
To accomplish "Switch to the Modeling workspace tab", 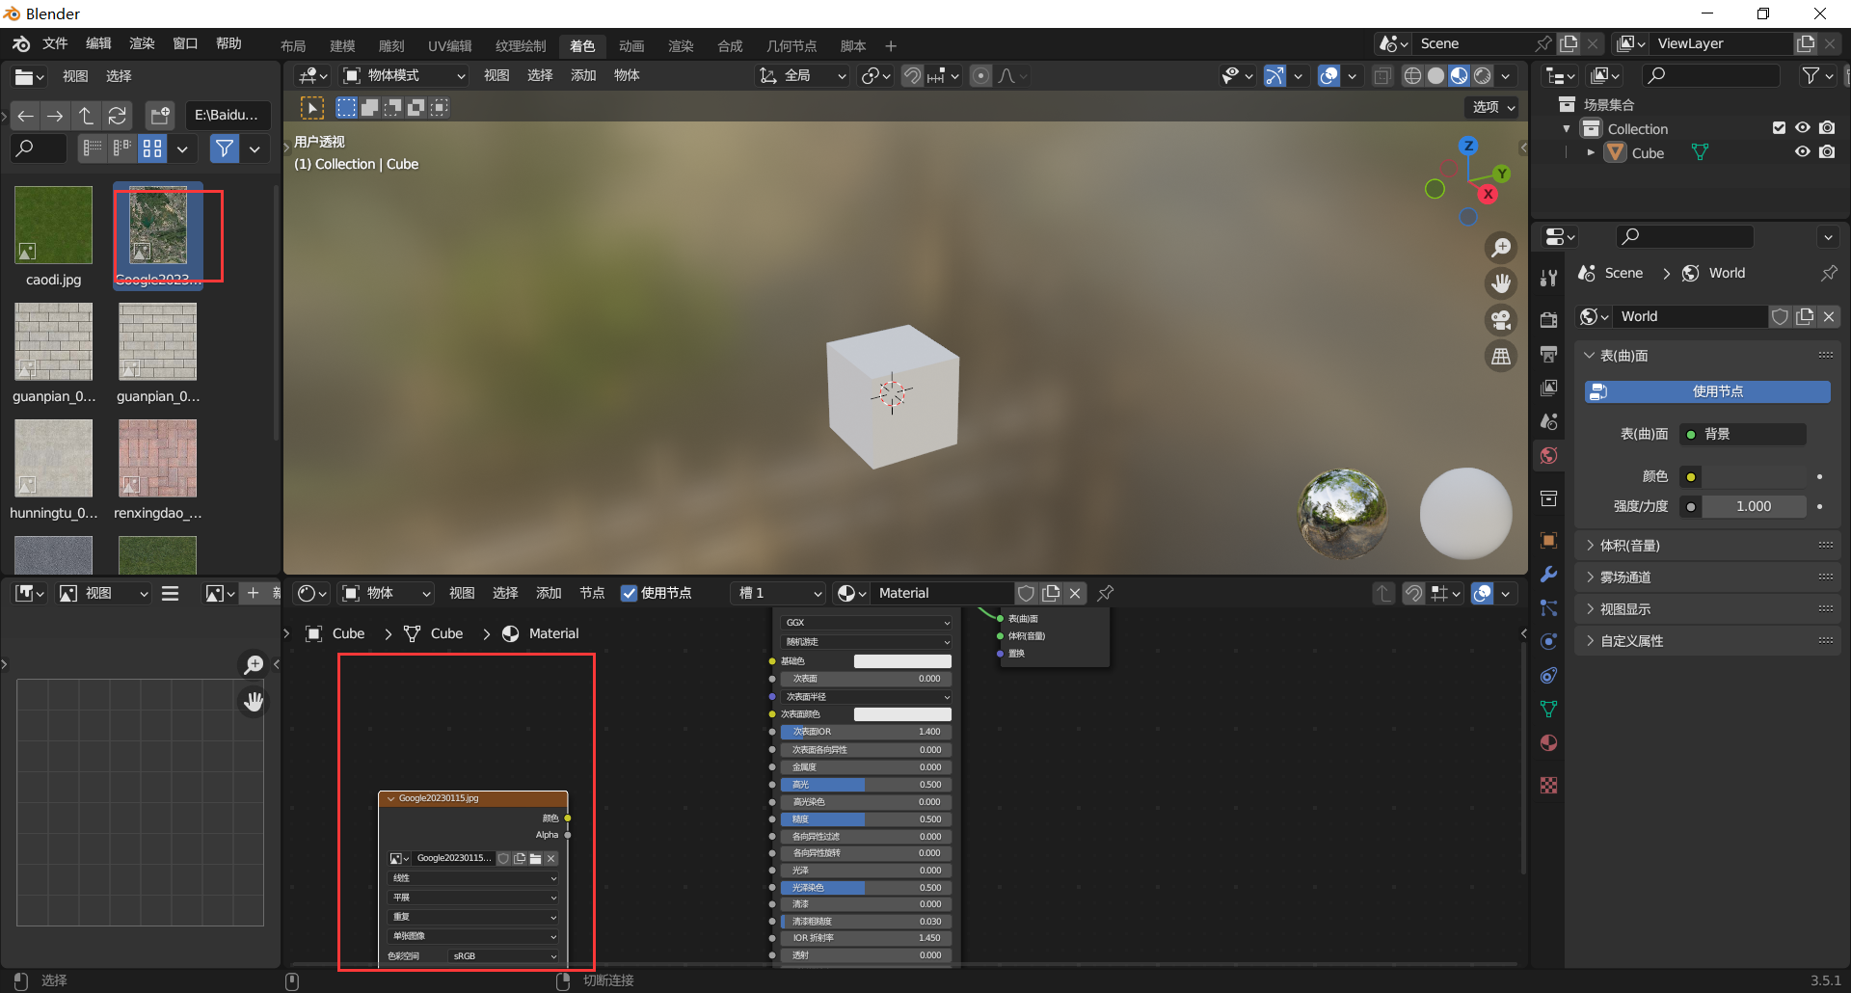I will 342,46.
